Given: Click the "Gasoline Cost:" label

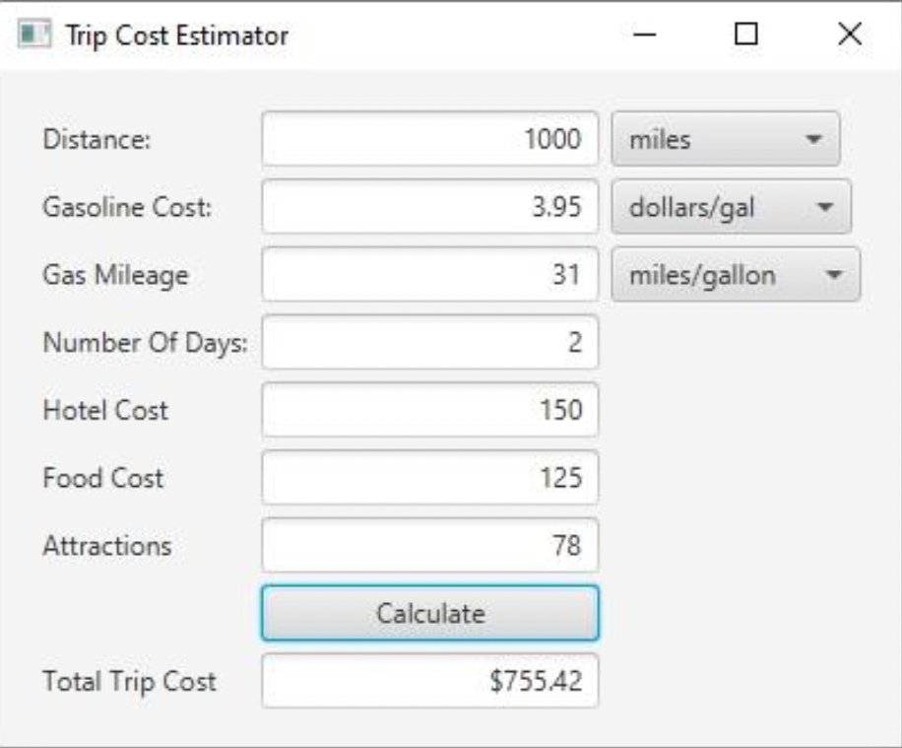Looking at the screenshot, I should (126, 208).
